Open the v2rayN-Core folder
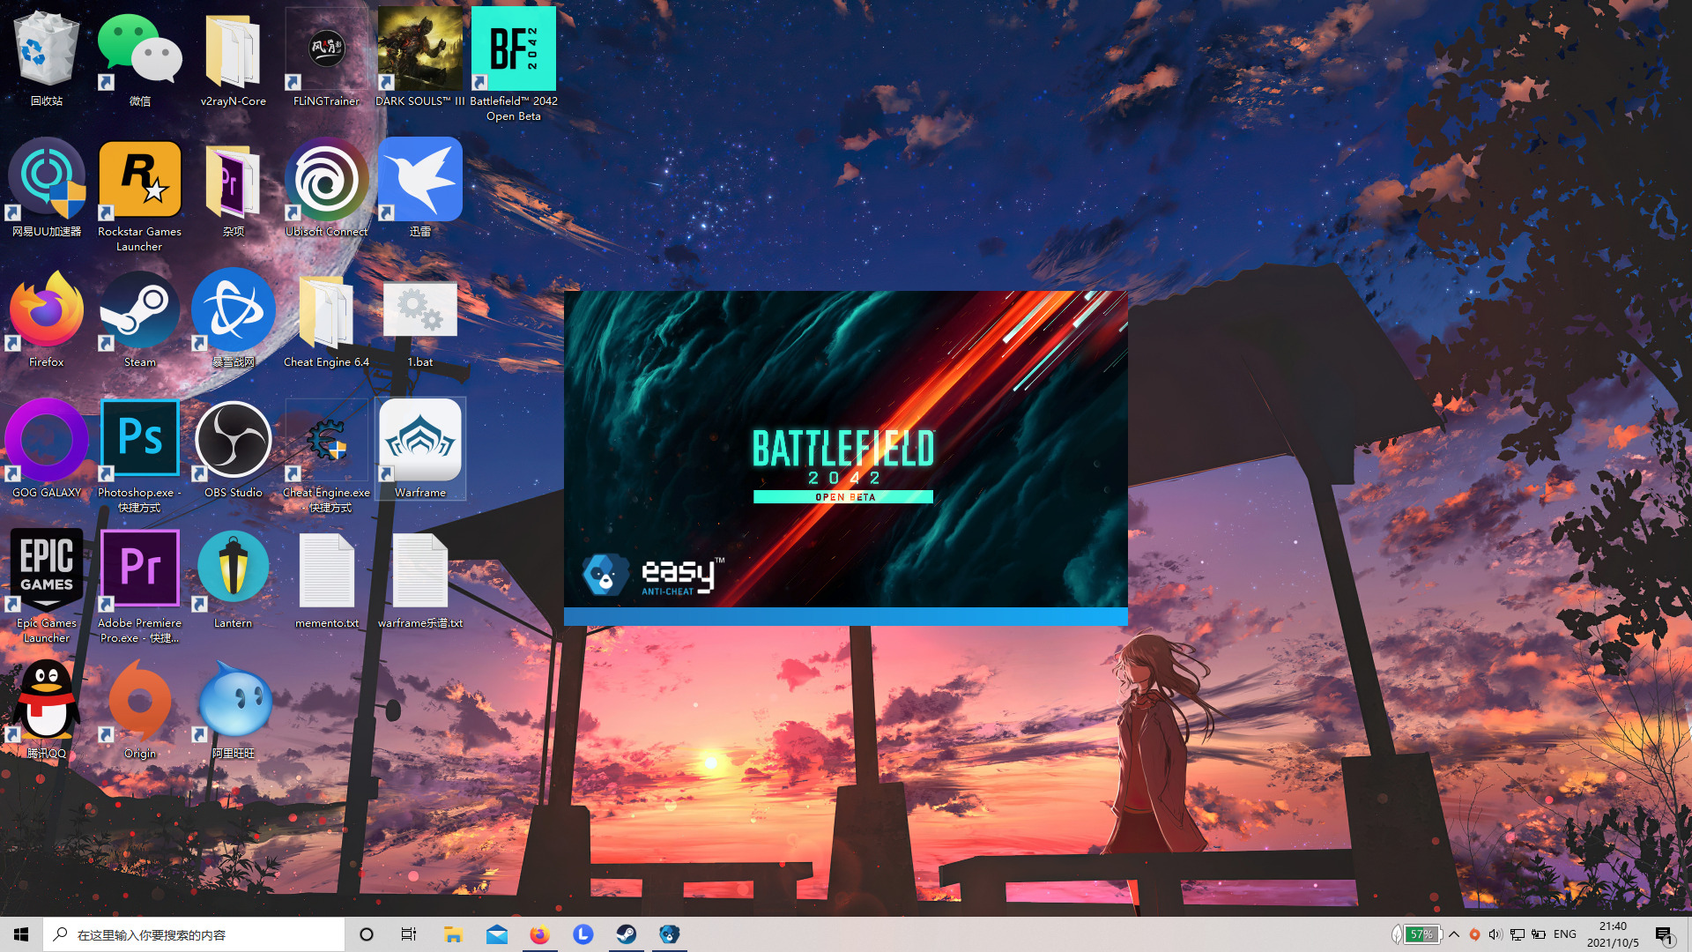The width and height of the screenshot is (1692, 952). (x=234, y=58)
